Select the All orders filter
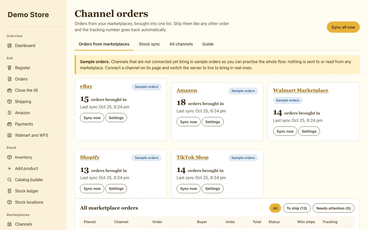The image size is (368, 230). pyautogui.click(x=275, y=208)
